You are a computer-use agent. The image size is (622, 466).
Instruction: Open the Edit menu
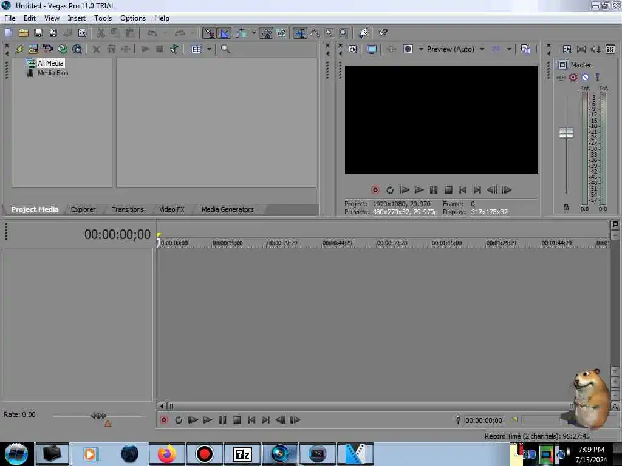click(x=29, y=18)
